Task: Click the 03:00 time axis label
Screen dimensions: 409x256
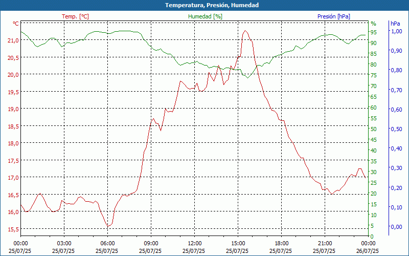Action: click(x=64, y=244)
